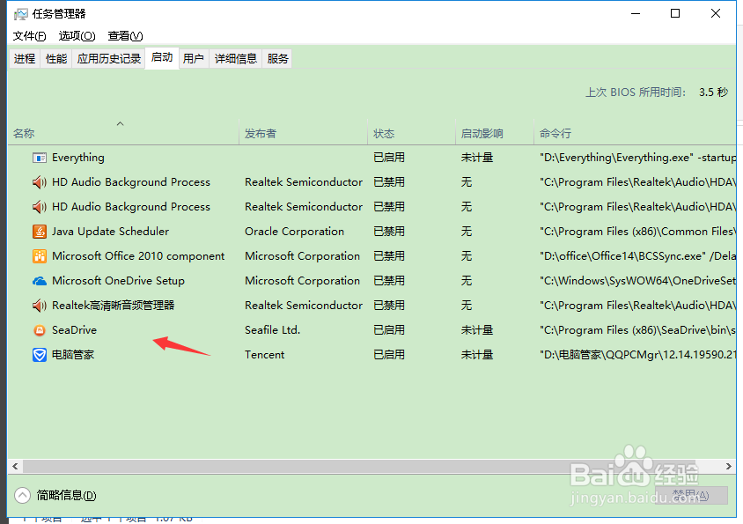
Task: Click the OneDriveSetup command line cell
Action: tap(638, 281)
